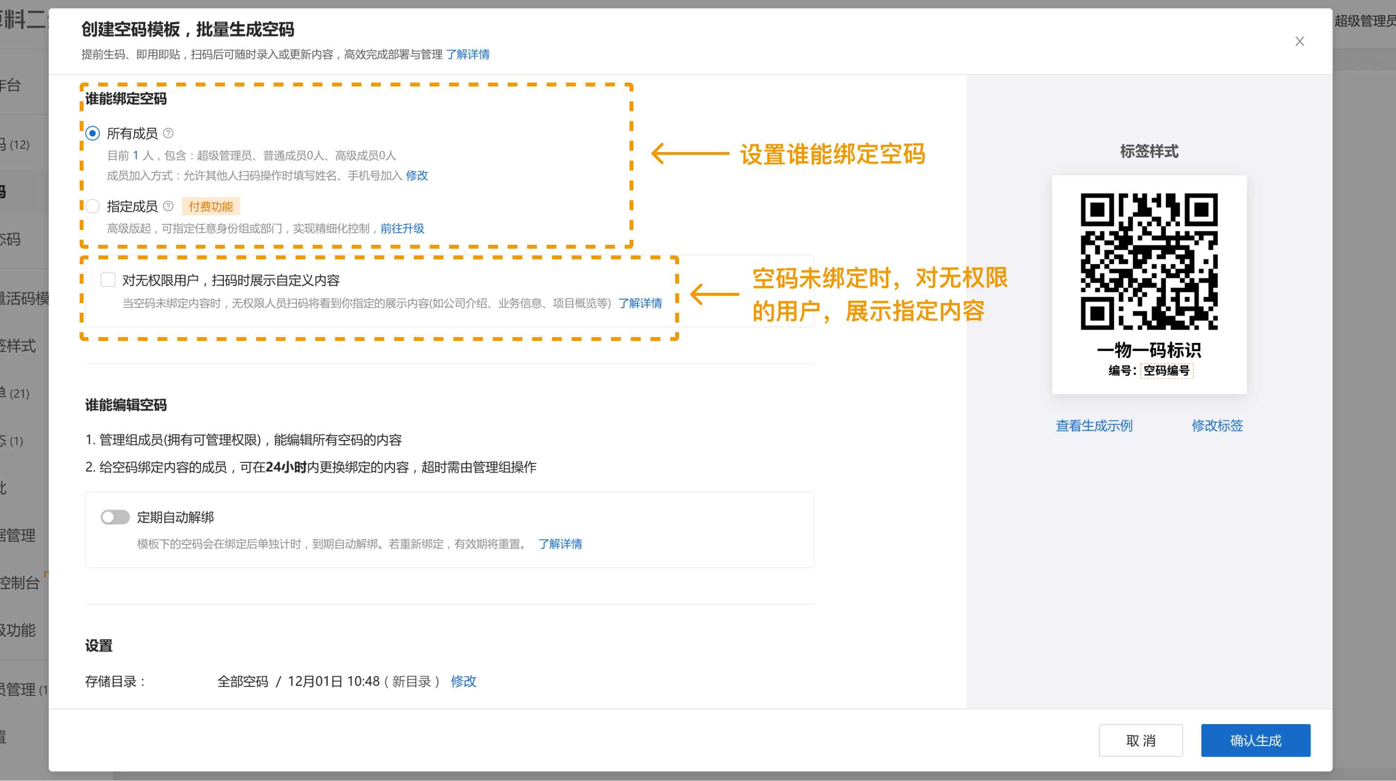
Task: Open 了解详情 link under auto-unbind
Action: 560,543
